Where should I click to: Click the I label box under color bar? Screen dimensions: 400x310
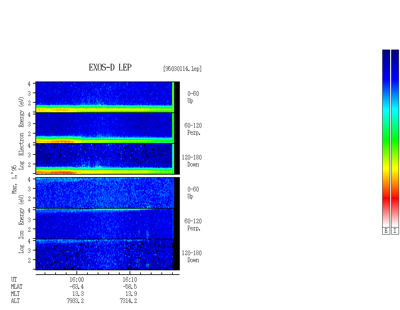click(395, 231)
